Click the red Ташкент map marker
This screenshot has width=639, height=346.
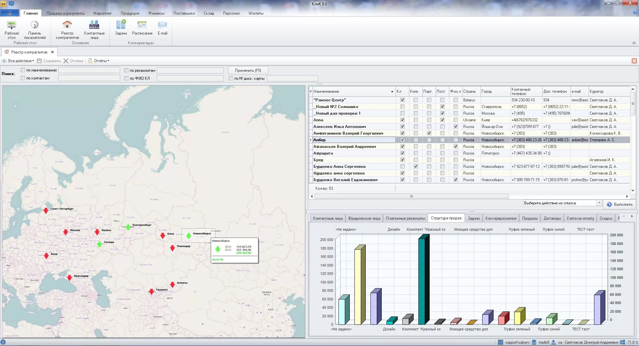151,291
